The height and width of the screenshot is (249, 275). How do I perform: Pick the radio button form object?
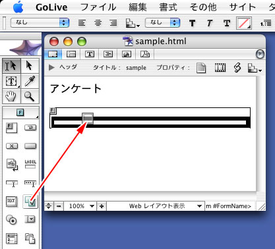point(11,219)
